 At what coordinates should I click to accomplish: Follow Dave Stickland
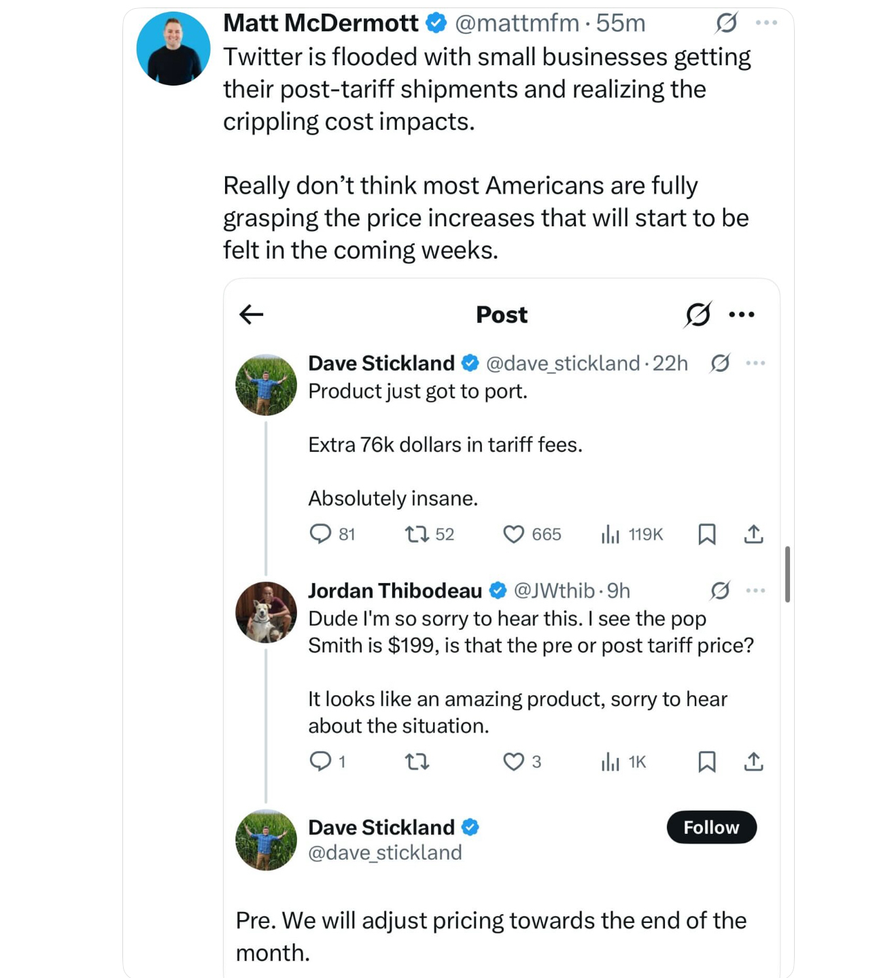coord(711,827)
